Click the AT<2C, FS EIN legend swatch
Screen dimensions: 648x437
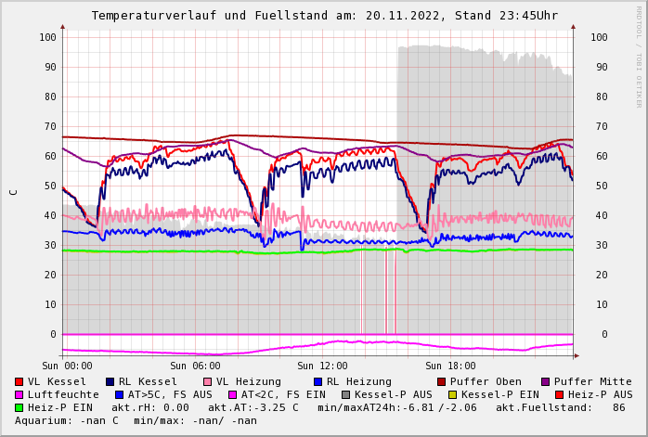pyautogui.click(x=233, y=394)
